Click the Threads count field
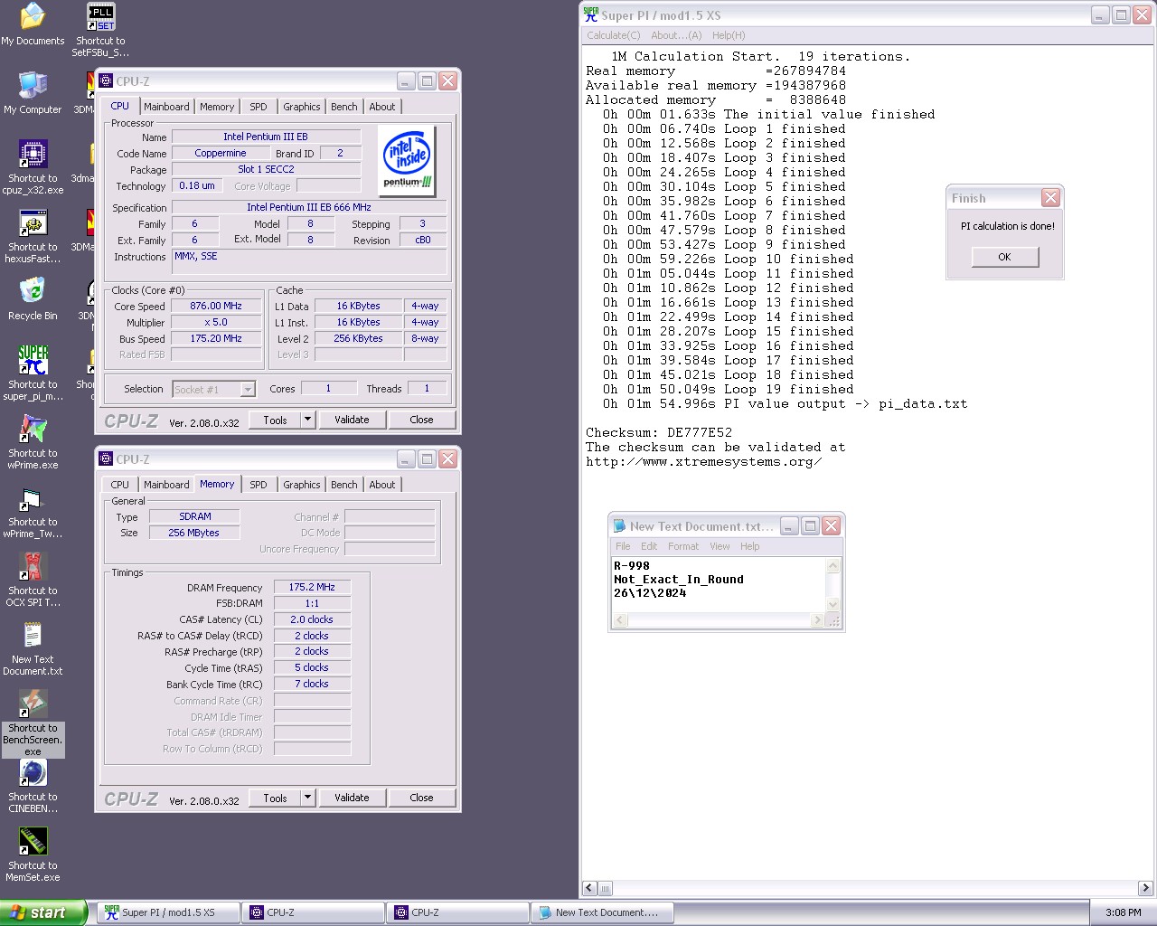Viewport: 1157px width, 926px height. point(427,388)
